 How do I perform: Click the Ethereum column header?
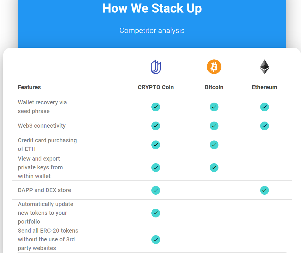click(x=265, y=87)
